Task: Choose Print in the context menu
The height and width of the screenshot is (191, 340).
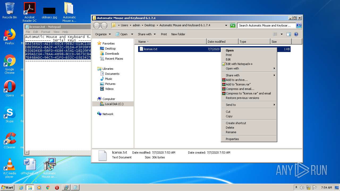Action: click(x=249, y=55)
